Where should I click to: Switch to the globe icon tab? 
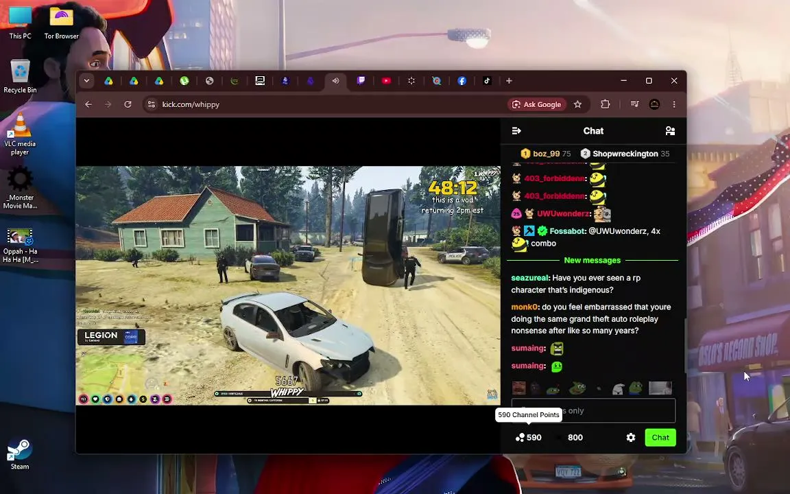pos(210,81)
